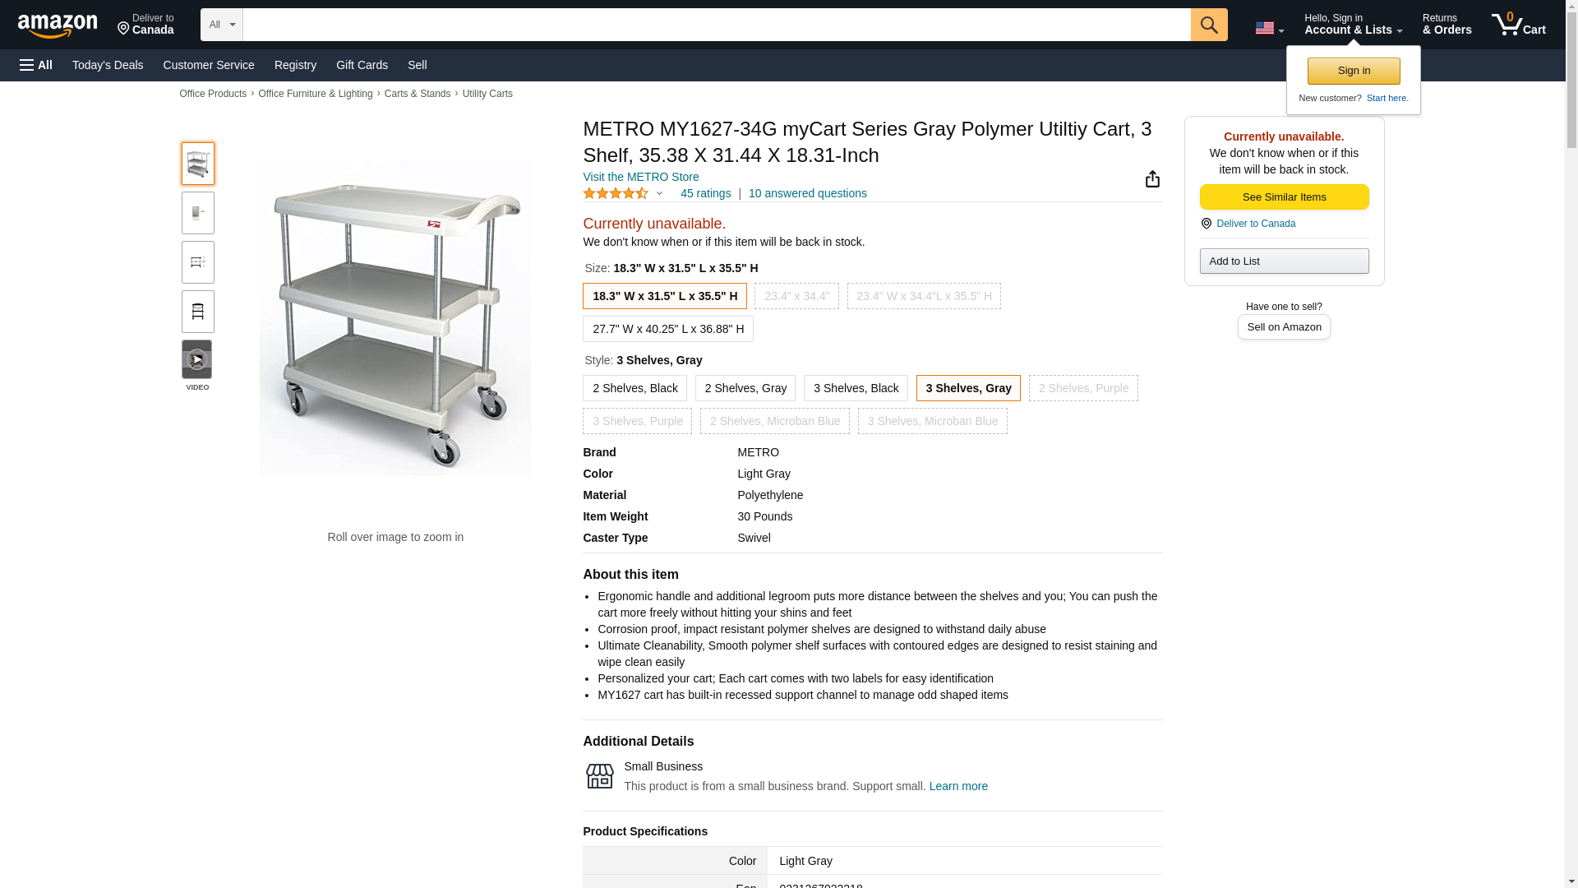The height and width of the screenshot is (888, 1578).
Task: Click into the Amazon search text field
Action: [x=716, y=25]
